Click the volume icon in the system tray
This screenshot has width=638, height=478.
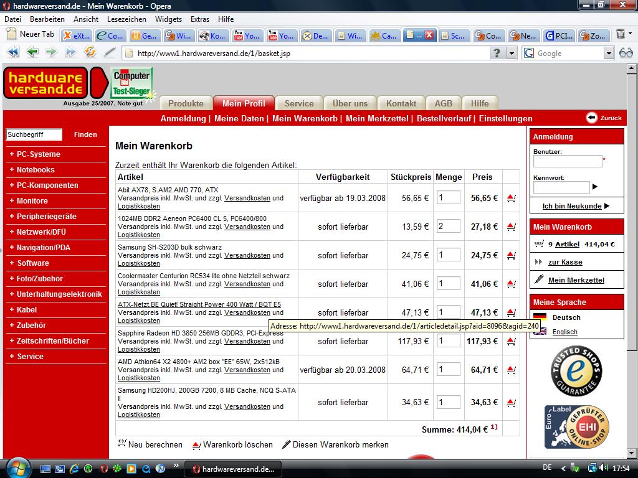(604, 468)
